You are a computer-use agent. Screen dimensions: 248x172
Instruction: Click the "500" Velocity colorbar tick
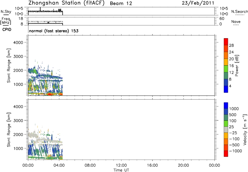233,115
